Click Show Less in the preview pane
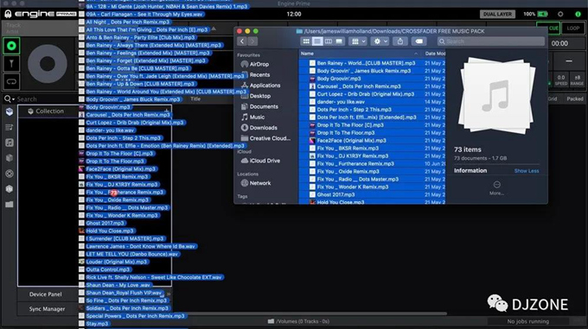 pos(527,171)
